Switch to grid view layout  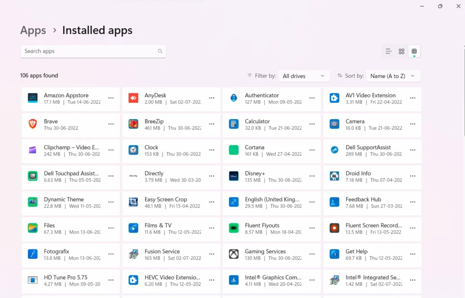tap(401, 51)
